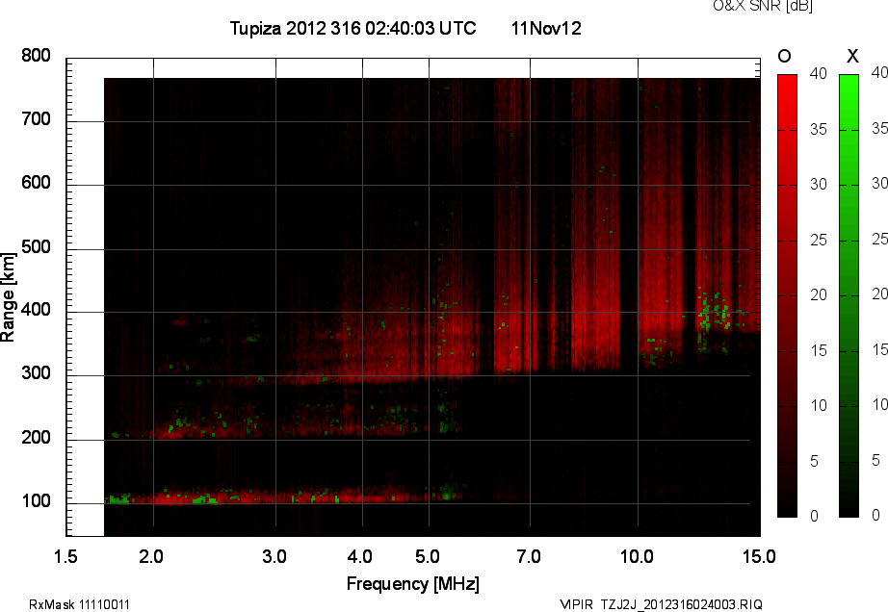Click the green X-mode SNR color bar
The image size is (888, 612).
(849, 295)
